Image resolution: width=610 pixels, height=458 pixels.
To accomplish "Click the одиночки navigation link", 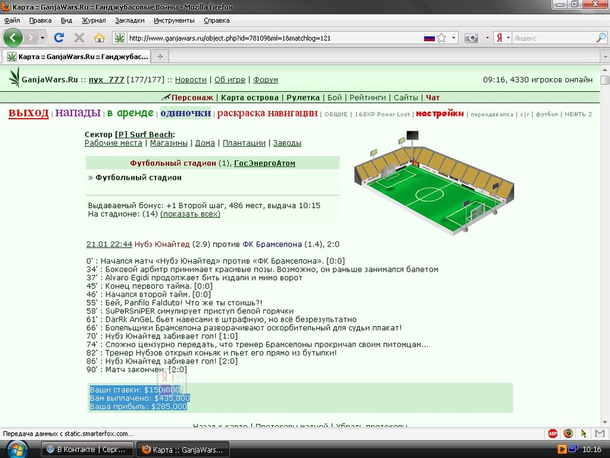I will (186, 113).
